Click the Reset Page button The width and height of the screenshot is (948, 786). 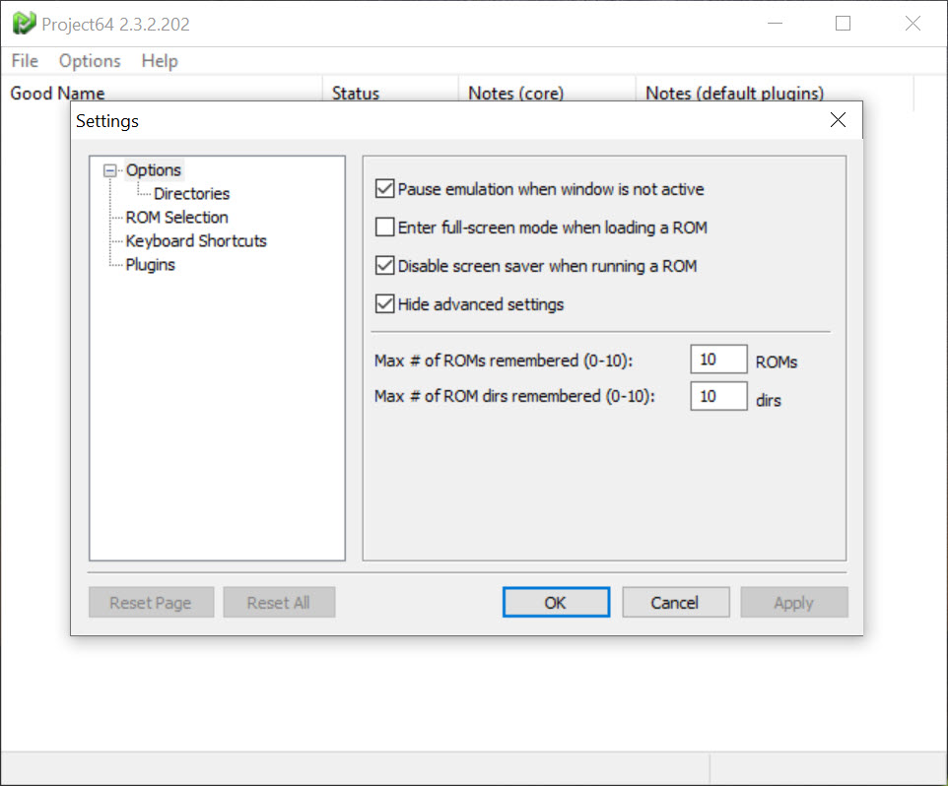[x=151, y=603]
